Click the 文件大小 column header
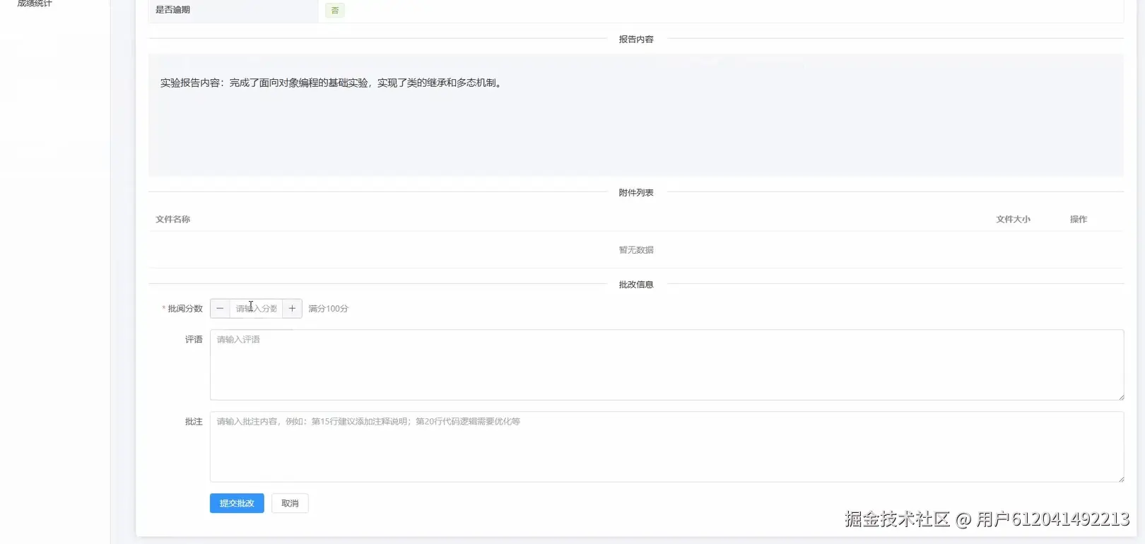1145x544 pixels. pyautogui.click(x=1013, y=219)
